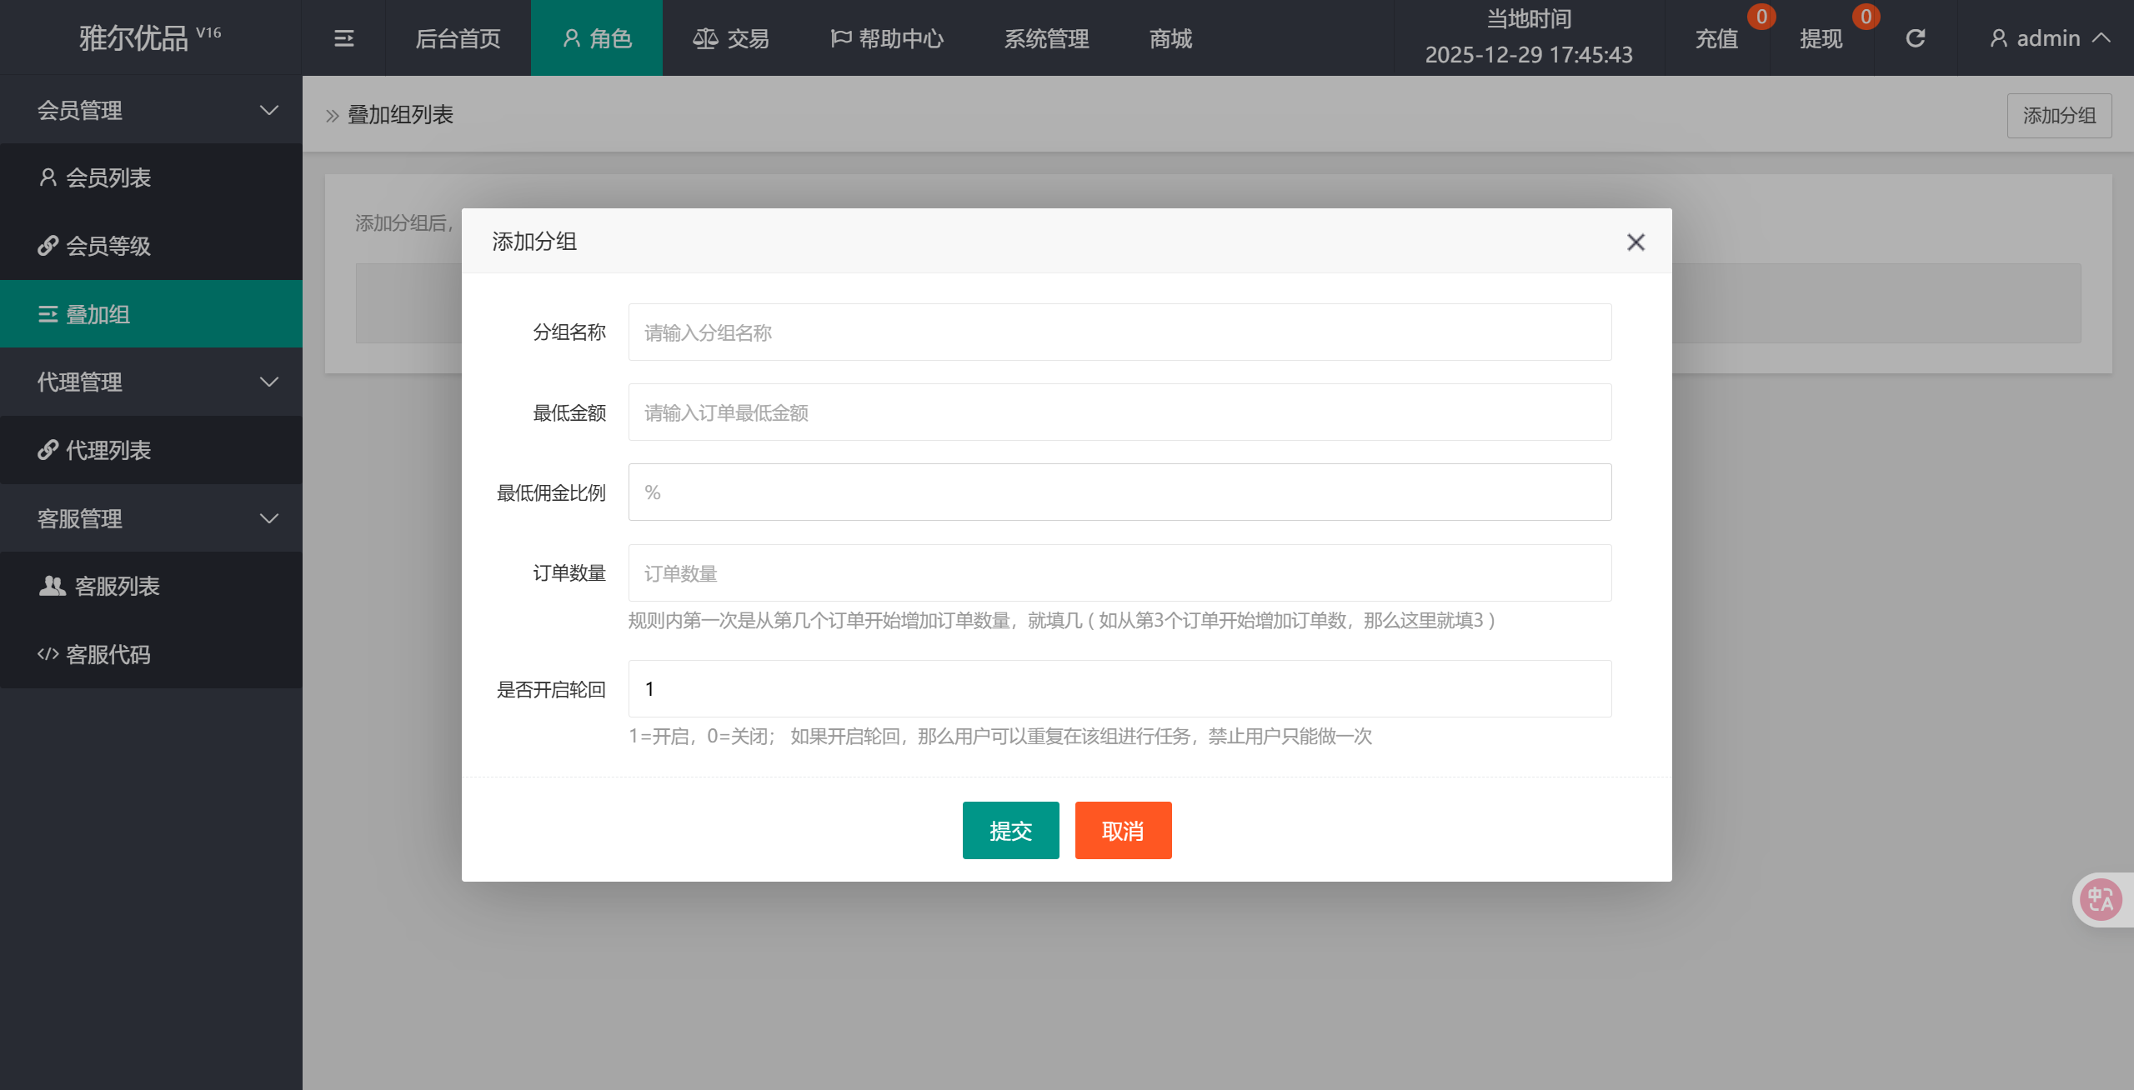The height and width of the screenshot is (1090, 2134).
Task: Open 会员等级 link in sidebar
Action: pyautogui.click(x=108, y=246)
